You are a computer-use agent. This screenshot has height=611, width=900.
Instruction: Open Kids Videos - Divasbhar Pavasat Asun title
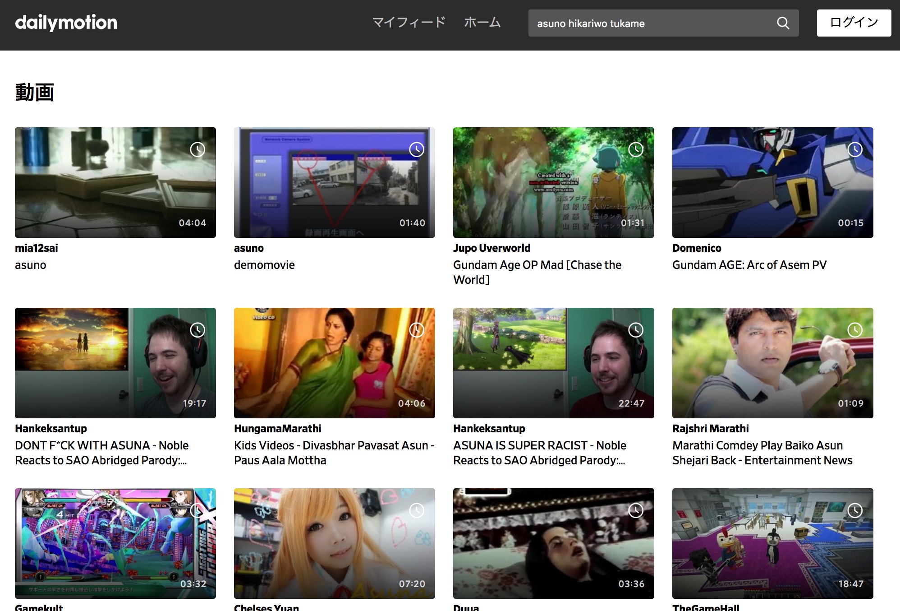334,453
